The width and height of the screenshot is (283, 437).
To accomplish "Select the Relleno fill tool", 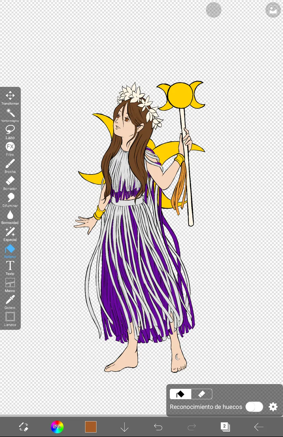I will coord(10,251).
